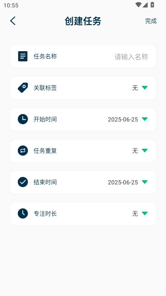Select the 开始时间 date value 2025-06-25
The image size is (166, 296).
123,120
